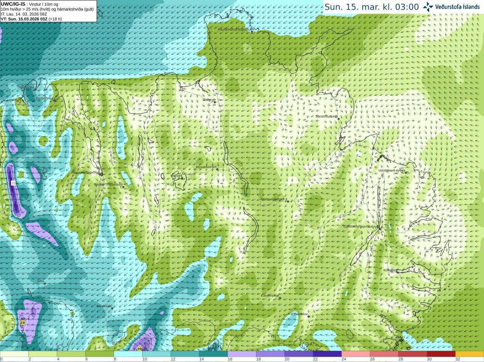Pick the medium green 4–6 legend swatch
The height and width of the screenshot is (362, 484).
click(x=71, y=354)
